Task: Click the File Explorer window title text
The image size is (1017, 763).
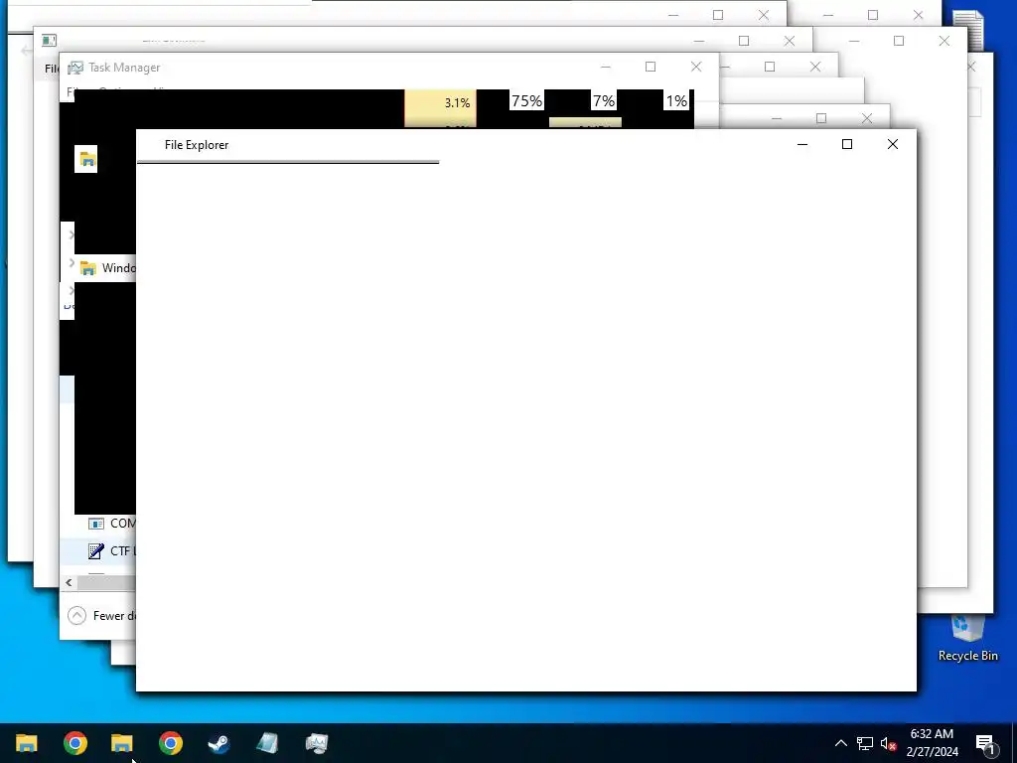Action: 197,145
